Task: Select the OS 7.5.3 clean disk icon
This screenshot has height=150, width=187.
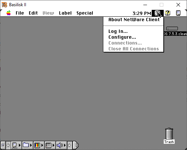Action: (x=172, y=28)
